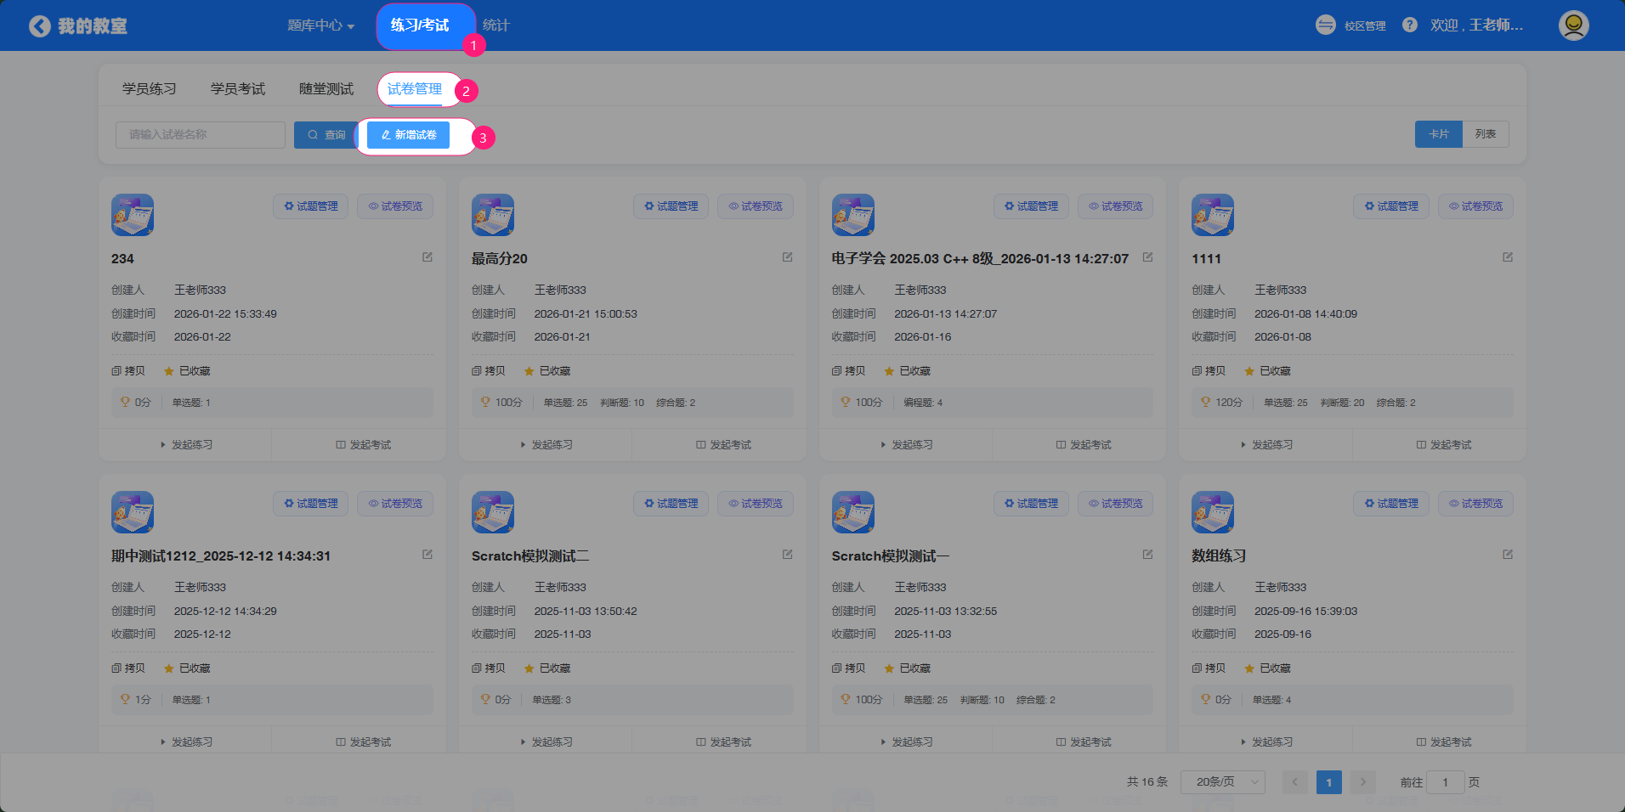The height and width of the screenshot is (812, 1625).
Task: Select page 1 in pagination
Action: pos(1329,781)
